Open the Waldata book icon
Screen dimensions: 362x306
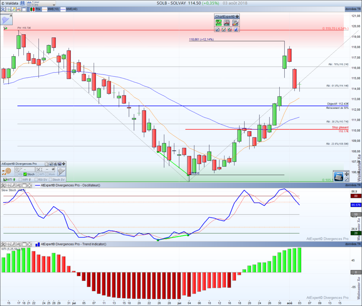point(22,3)
